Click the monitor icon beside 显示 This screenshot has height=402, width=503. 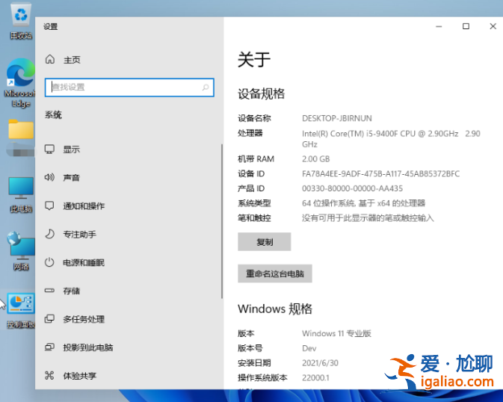(x=49, y=149)
